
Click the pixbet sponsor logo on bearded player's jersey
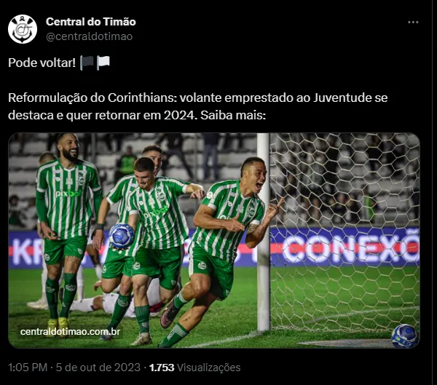coord(68,194)
